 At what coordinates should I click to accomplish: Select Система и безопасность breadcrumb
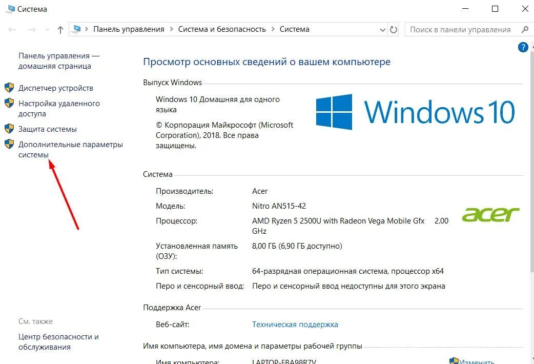[x=222, y=29]
